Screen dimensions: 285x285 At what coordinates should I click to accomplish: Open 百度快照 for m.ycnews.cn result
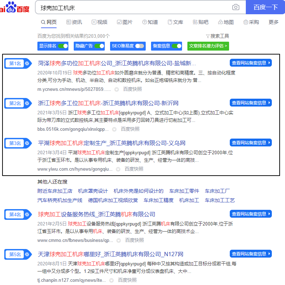132,89
